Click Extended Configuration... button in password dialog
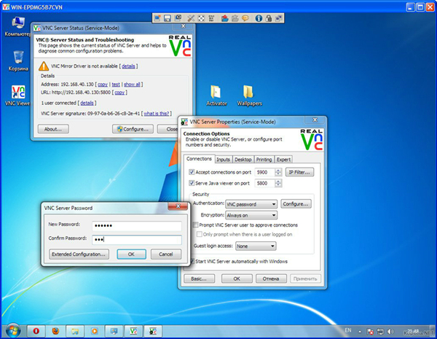437x339 pixels. click(x=79, y=254)
